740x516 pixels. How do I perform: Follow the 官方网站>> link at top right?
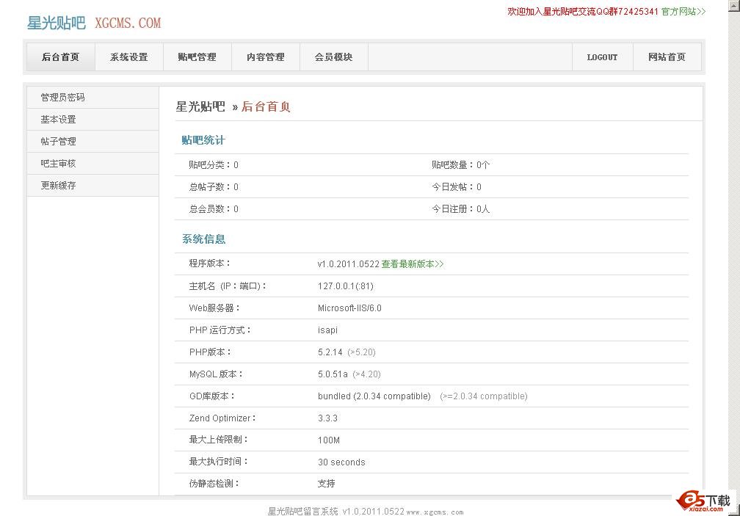pos(683,12)
